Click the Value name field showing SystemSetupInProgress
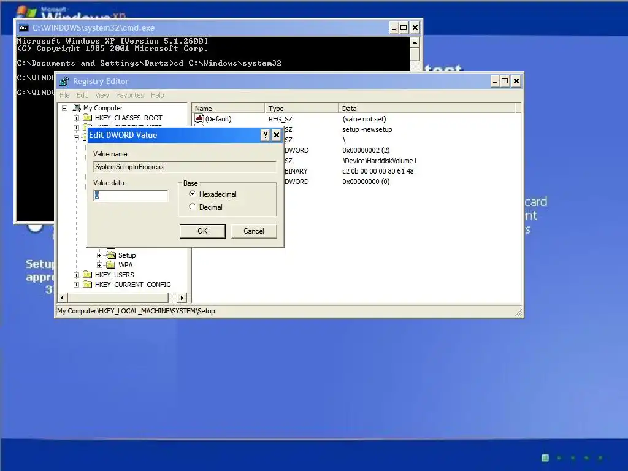The image size is (628, 471). point(185,167)
